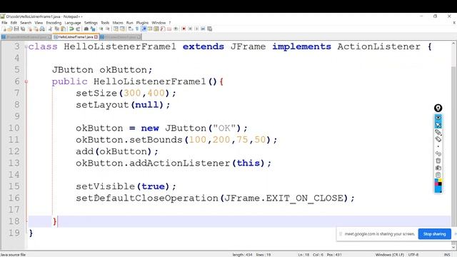The width and height of the screenshot is (457, 257).
Task: Switch to the HelloListnerFrame1.java tab
Action: pos(75,37)
